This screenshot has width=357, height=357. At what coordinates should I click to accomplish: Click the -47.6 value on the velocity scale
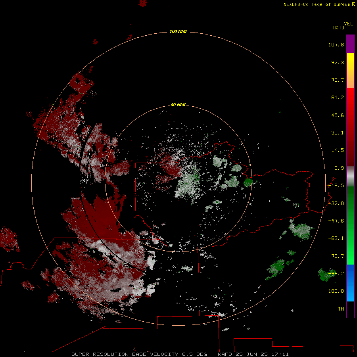tap(336, 221)
